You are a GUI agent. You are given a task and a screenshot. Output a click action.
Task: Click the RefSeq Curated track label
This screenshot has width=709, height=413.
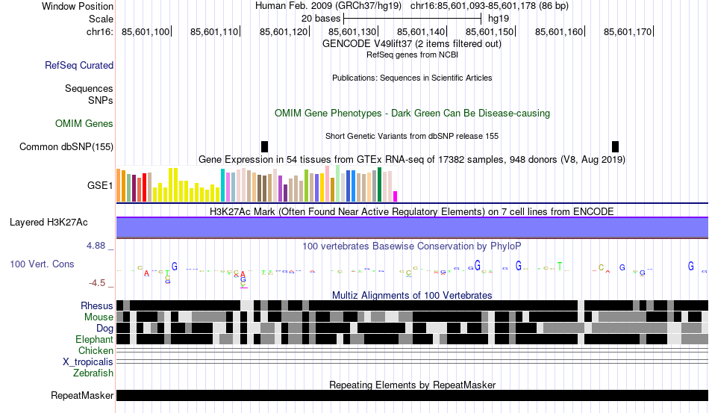point(79,65)
